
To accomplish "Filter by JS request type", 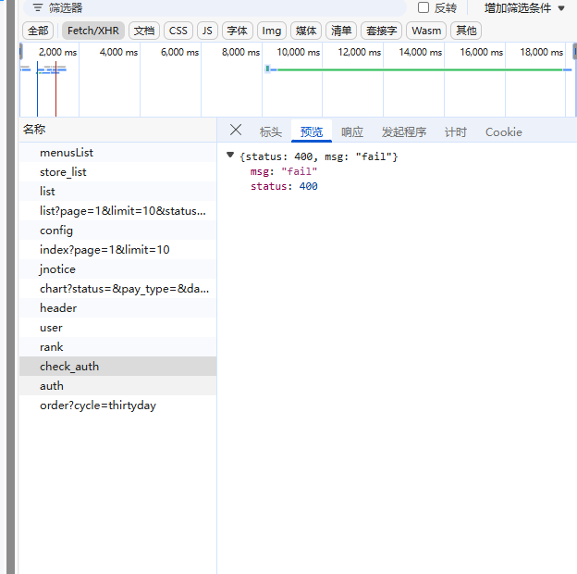I will (207, 31).
